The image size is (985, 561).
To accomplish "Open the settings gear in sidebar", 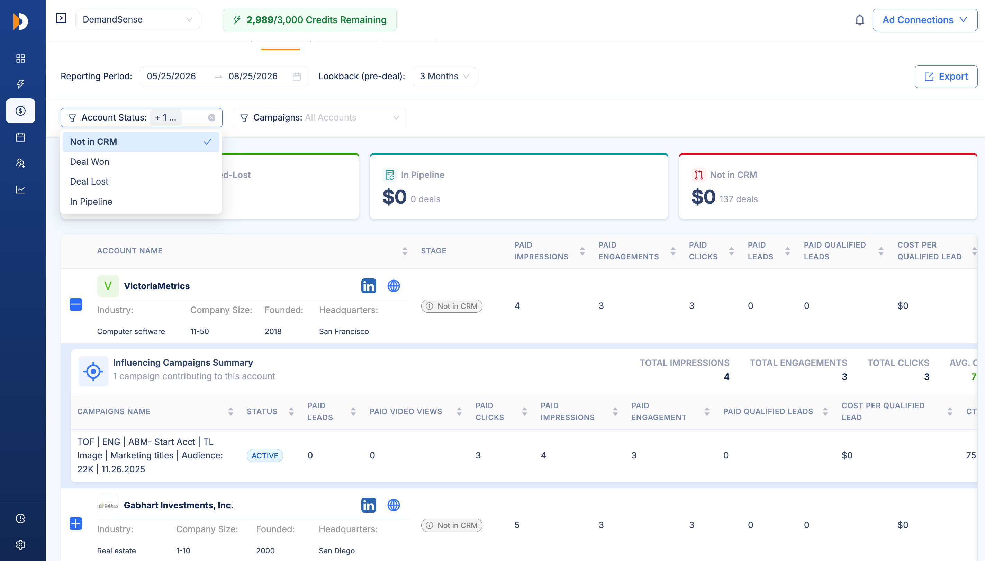I will click(x=20, y=544).
